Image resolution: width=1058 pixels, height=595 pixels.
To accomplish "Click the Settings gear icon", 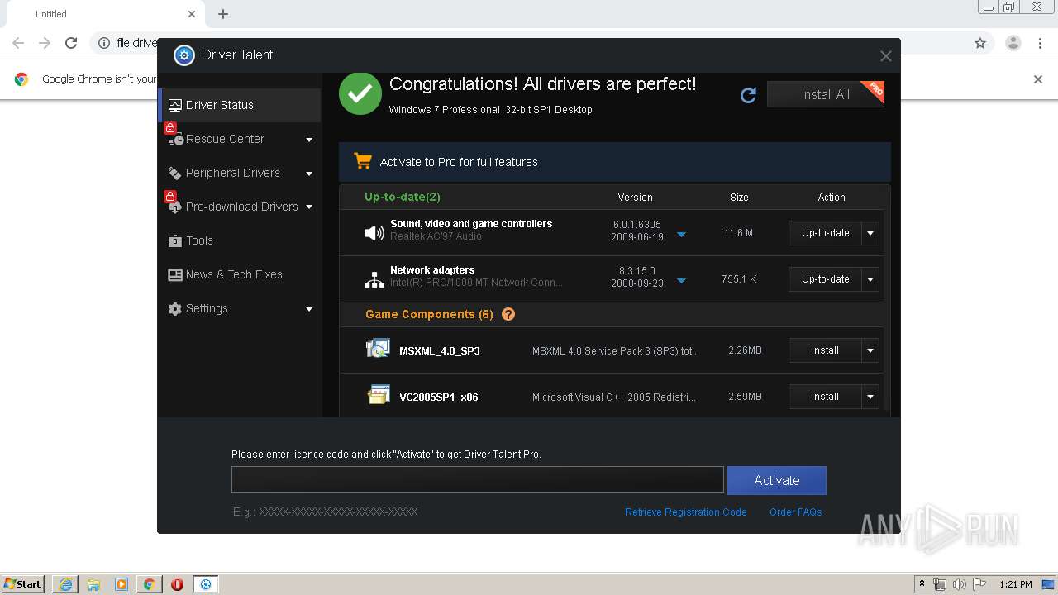I will click(x=175, y=308).
